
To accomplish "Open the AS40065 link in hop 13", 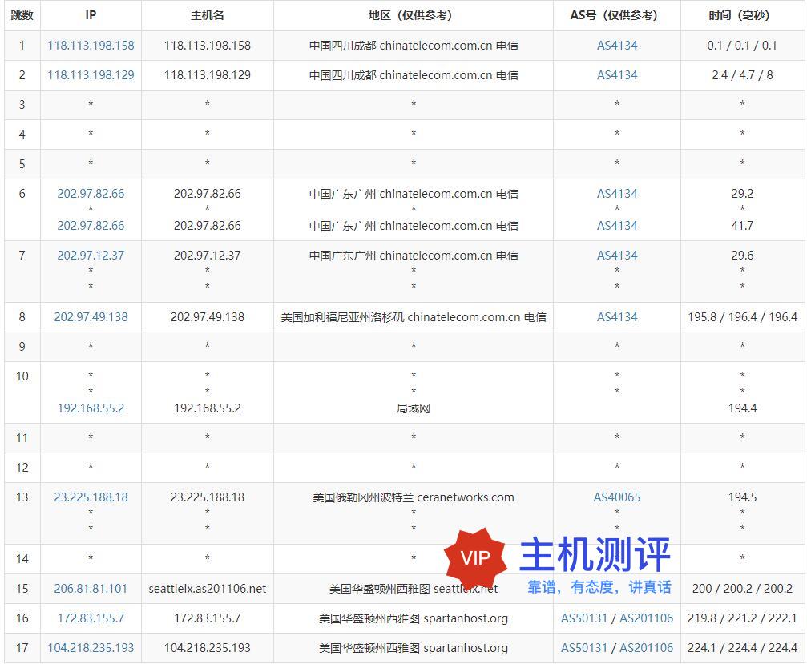I will pos(617,497).
